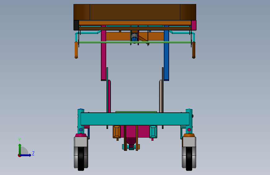Select the left gray caster housing
Image resolution: width=270 pixels, height=175 pixels.
click(x=81, y=142)
